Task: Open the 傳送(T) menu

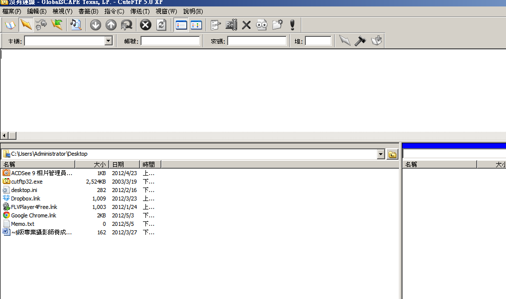Action: (140, 11)
